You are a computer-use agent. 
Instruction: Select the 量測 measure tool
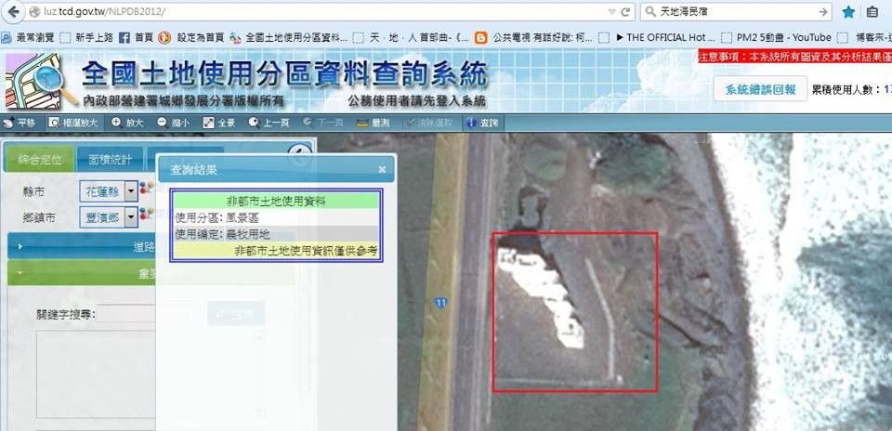tap(374, 123)
